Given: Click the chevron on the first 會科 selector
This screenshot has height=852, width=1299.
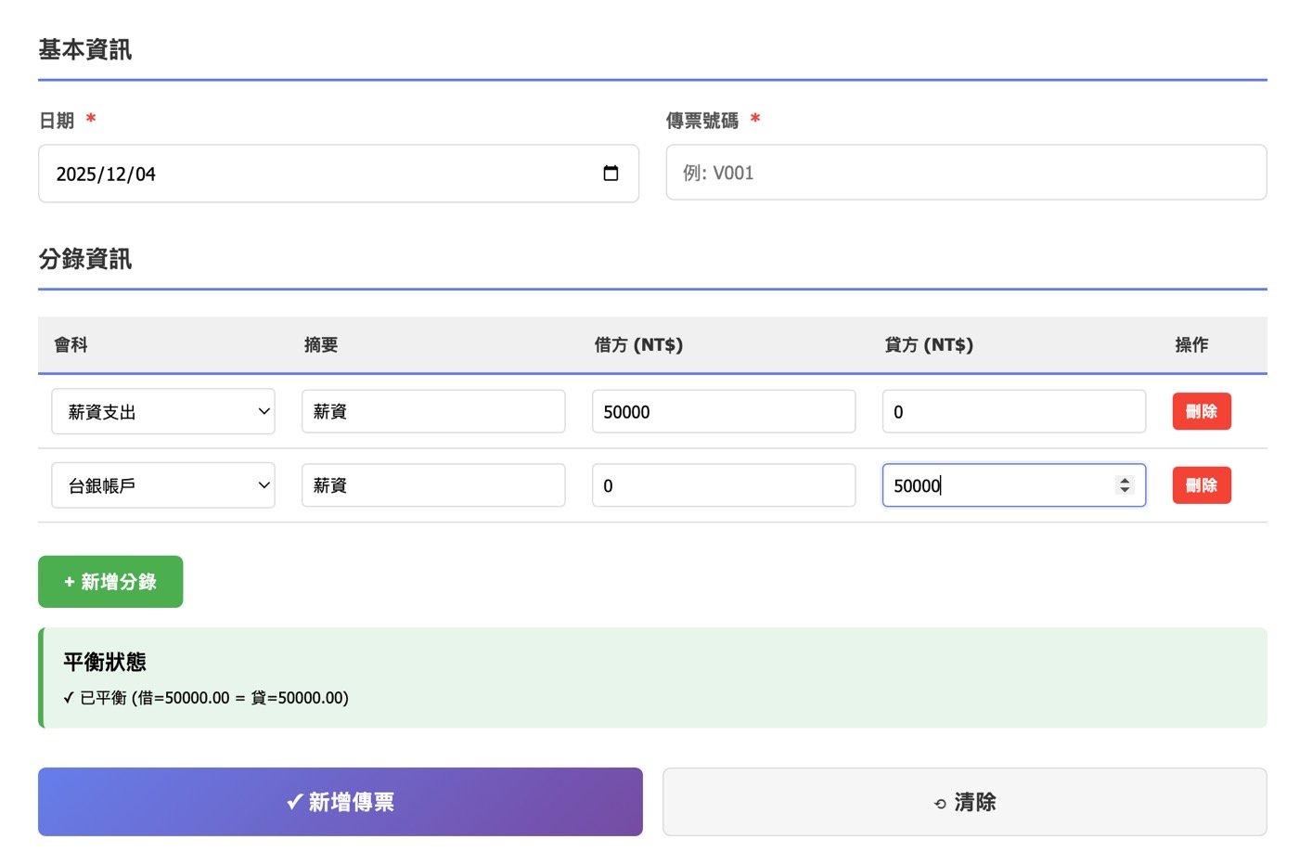Looking at the screenshot, I should (264, 411).
